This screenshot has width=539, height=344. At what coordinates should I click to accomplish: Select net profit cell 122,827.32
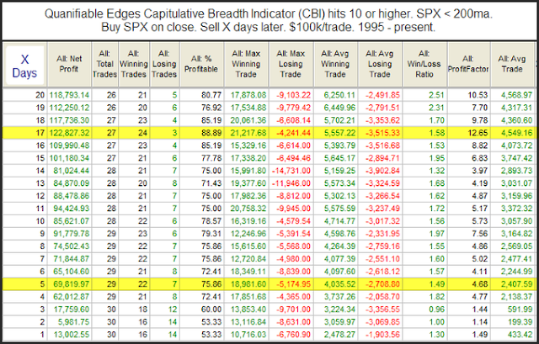point(69,133)
